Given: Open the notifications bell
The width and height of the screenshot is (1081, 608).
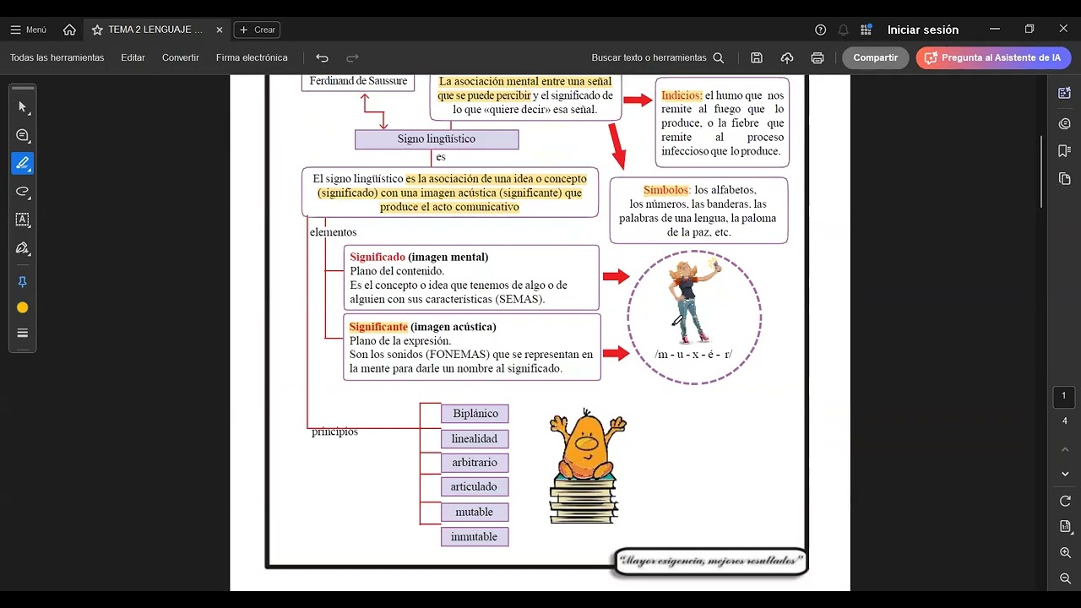Looking at the screenshot, I should pyautogui.click(x=843, y=30).
